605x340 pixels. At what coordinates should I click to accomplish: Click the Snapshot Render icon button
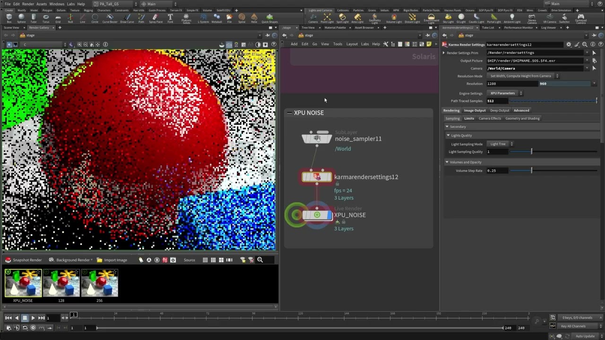click(8, 260)
